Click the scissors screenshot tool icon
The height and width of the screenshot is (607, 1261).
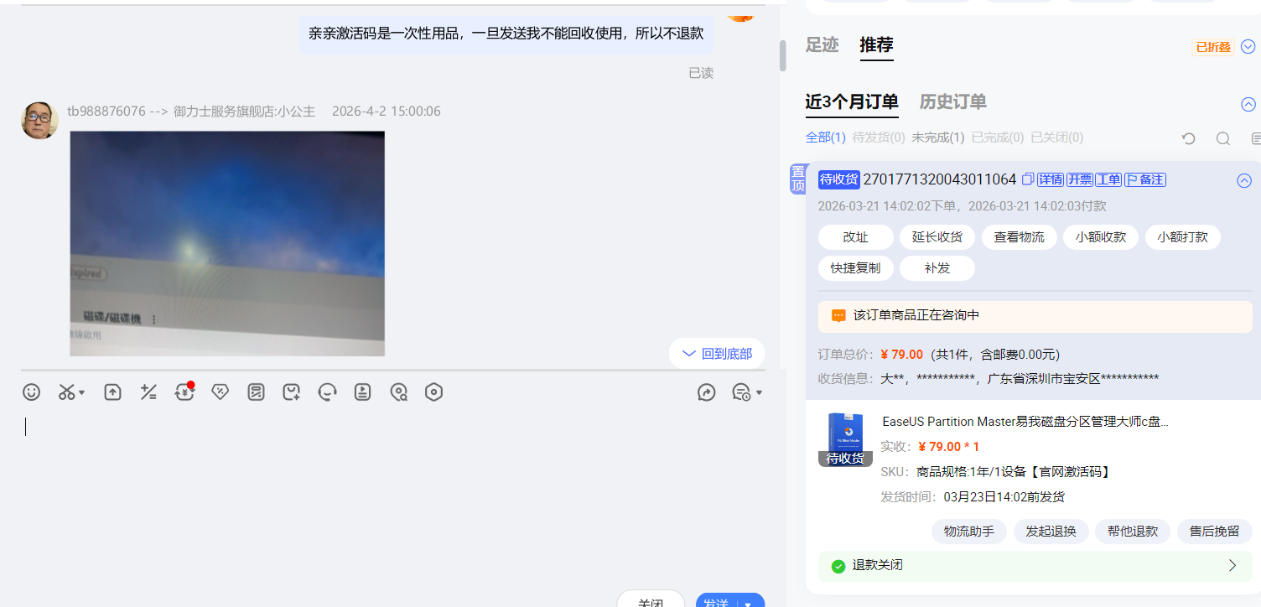67,392
